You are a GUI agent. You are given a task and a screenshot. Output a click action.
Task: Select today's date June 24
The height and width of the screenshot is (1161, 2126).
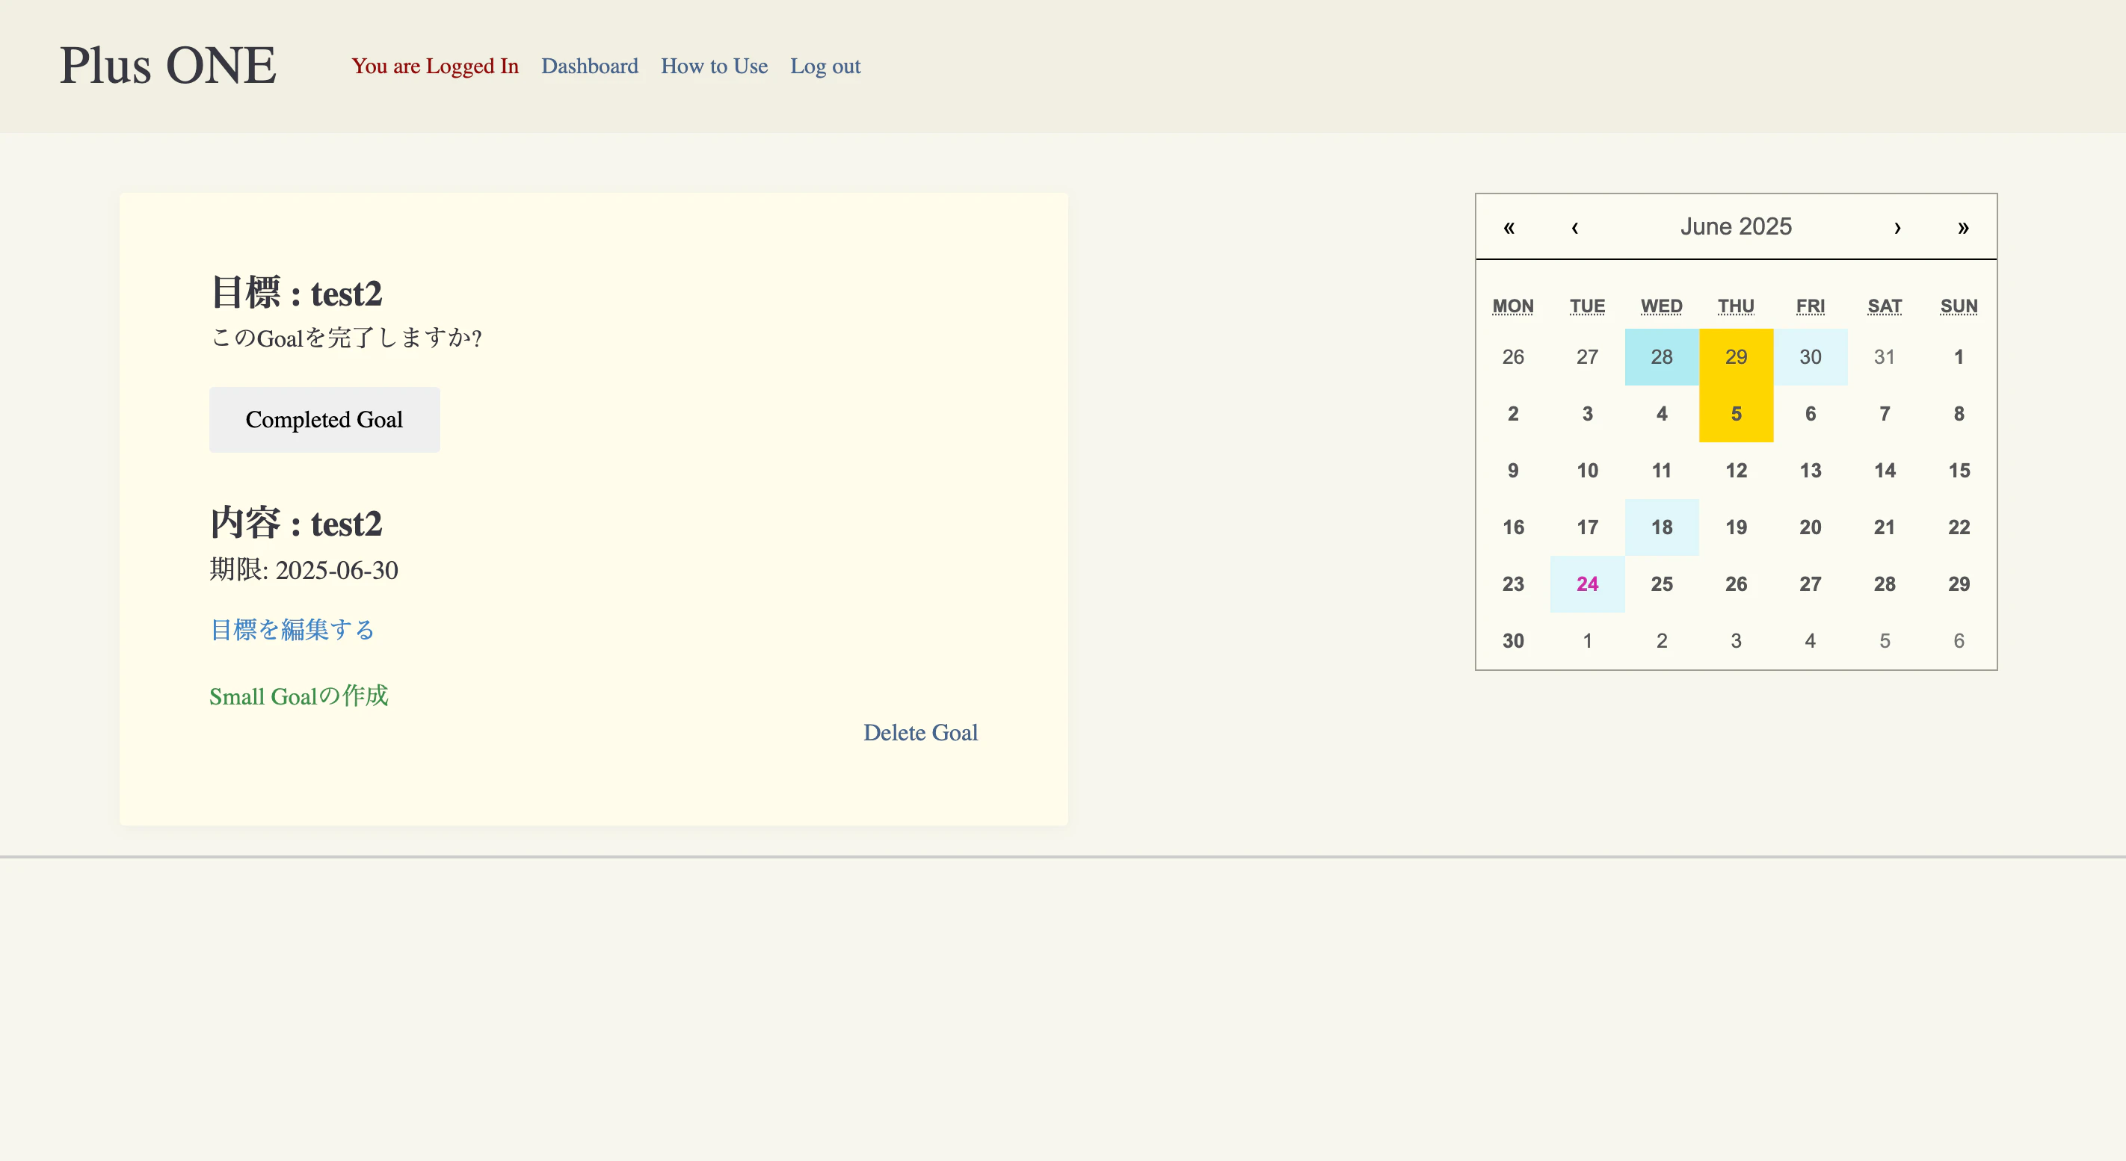click(1587, 583)
